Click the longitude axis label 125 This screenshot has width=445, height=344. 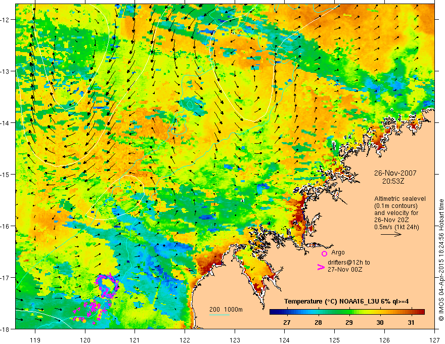click(335, 340)
